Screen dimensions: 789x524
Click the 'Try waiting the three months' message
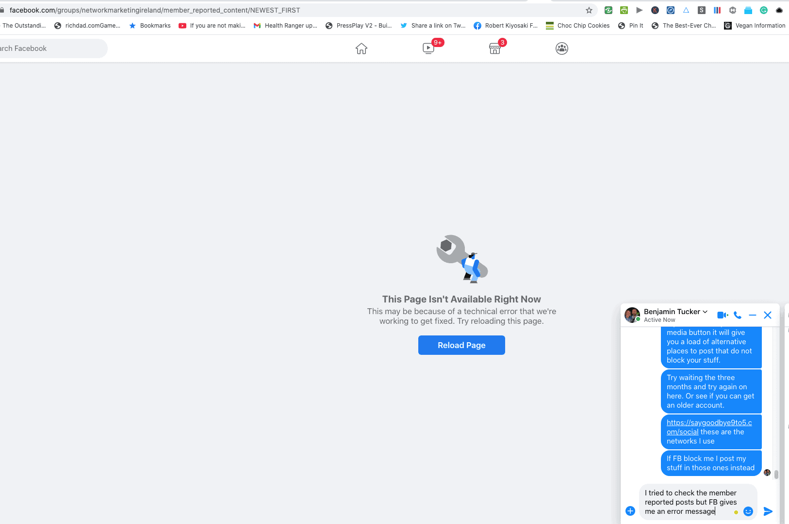tap(711, 391)
